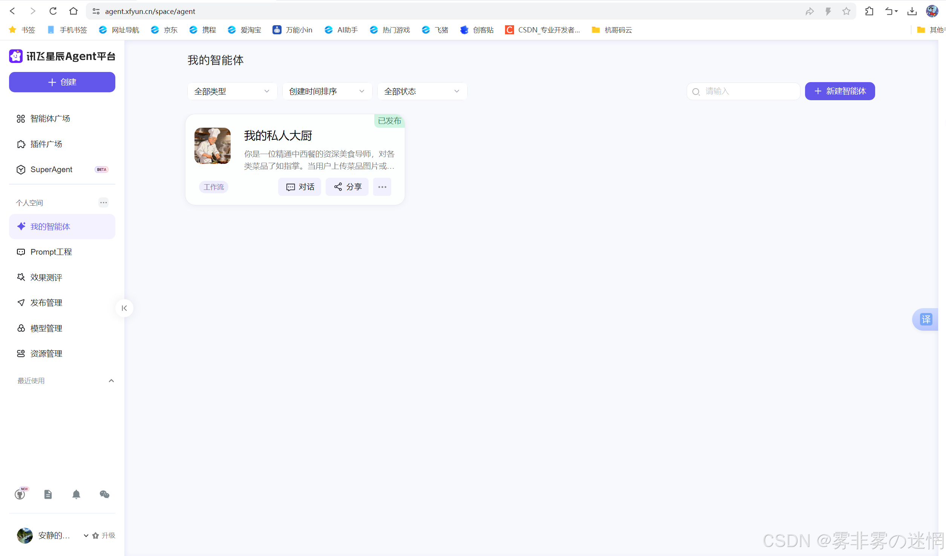Image resolution: width=946 pixels, height=556 pixels.
Task: Click the 新建智能体 button
Action: [x=840, y=91]
